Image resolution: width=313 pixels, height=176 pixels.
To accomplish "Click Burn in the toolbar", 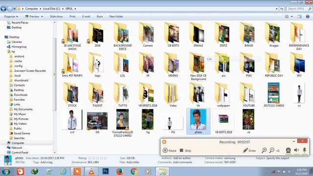I will 100,17.
